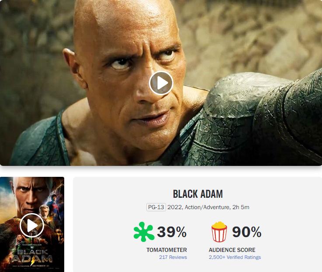Open the 2,500+ Verified Ratings link
This screenshot has height=272, width=322.
pyautogui.click(x=235, y=257)
